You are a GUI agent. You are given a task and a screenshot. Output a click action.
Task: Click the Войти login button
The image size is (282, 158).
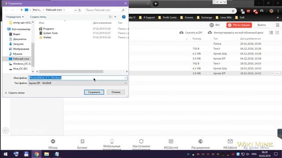(x=261, y=25)
